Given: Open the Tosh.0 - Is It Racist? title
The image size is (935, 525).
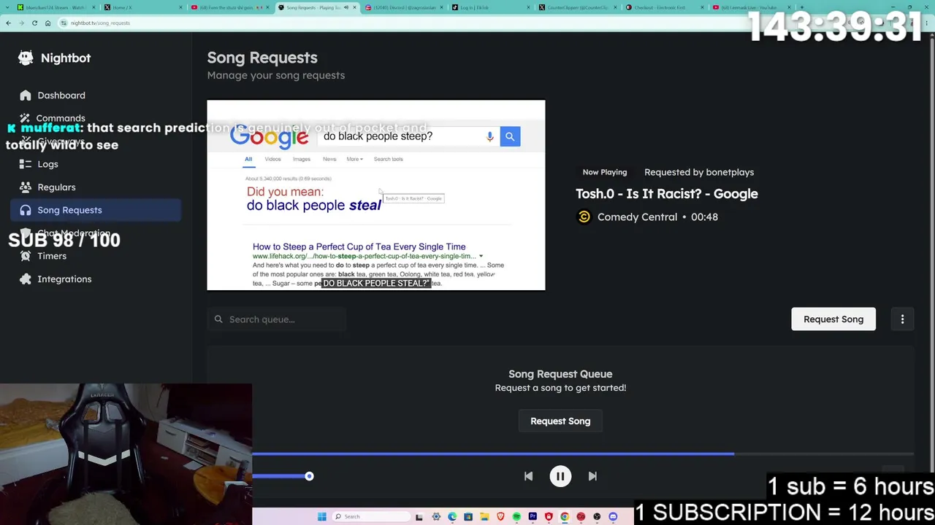Looking at the screenshot, I should coord(667,194).
